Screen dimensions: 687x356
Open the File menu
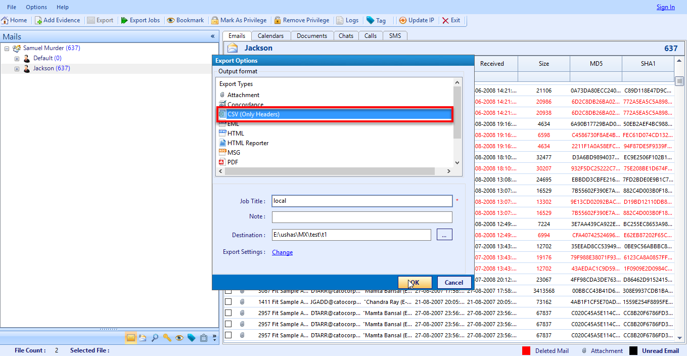pos(12,7)
